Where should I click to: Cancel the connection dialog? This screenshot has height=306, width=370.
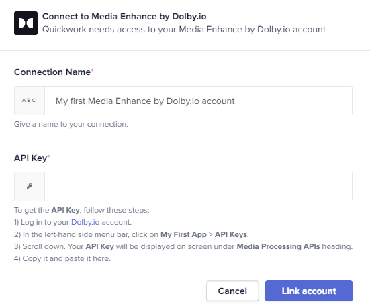tap(232, 291)
